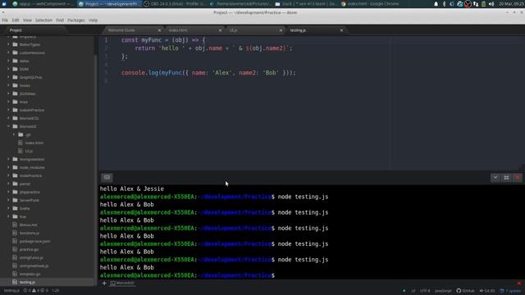Open practice.go in the project tree
525x295 pixels.
[x=29, y=249]
